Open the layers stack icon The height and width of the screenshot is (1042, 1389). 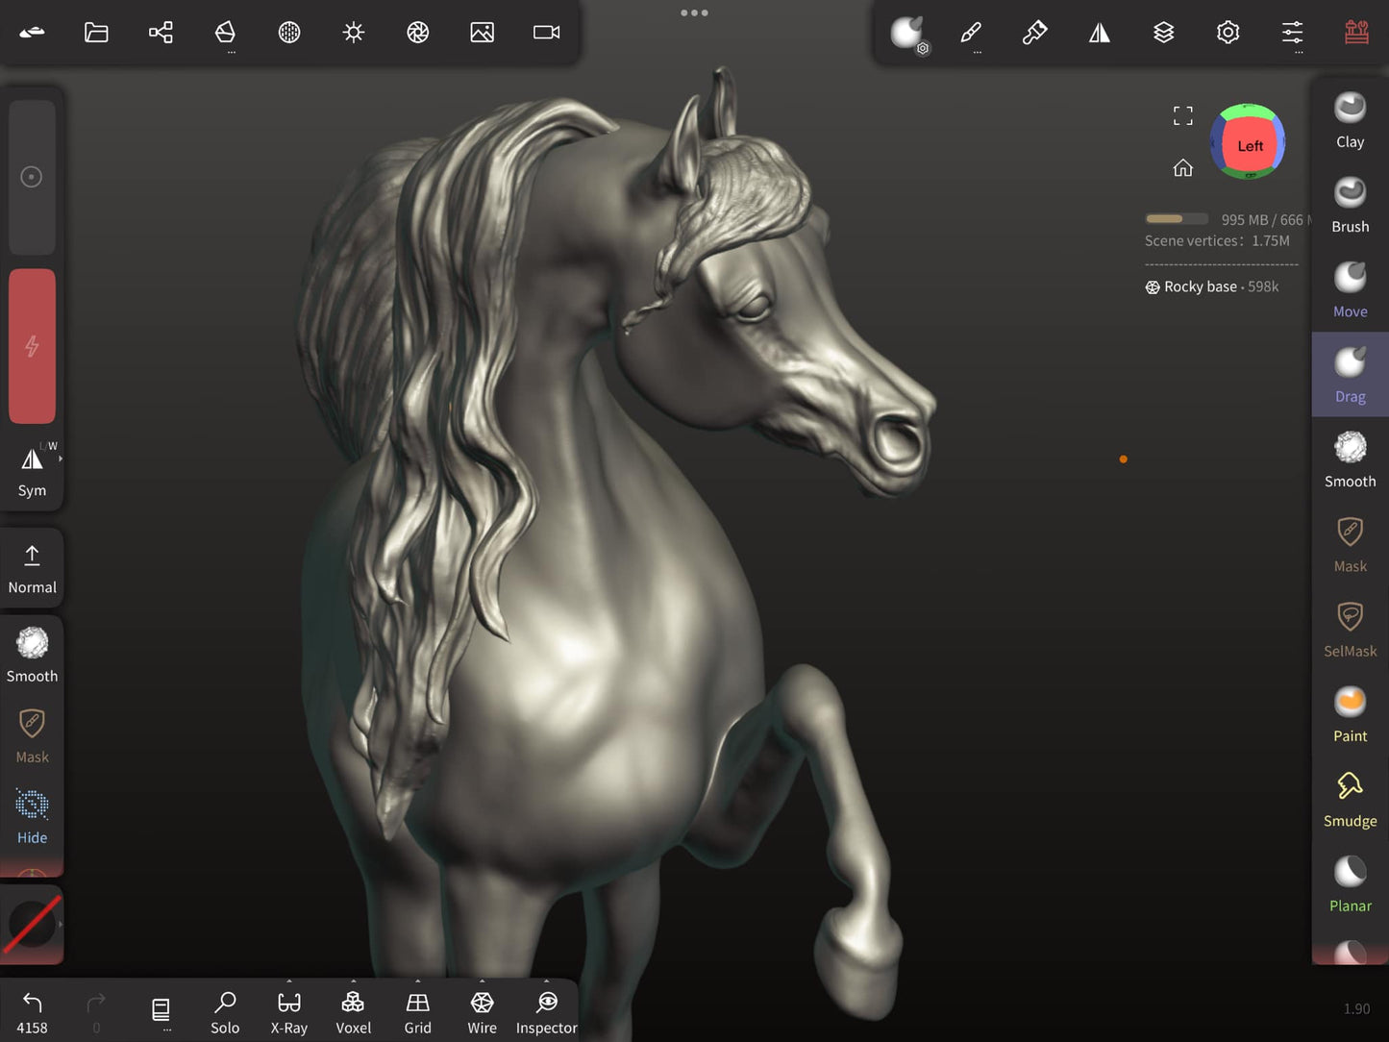pyautogui.click(x=1163, y=33)
